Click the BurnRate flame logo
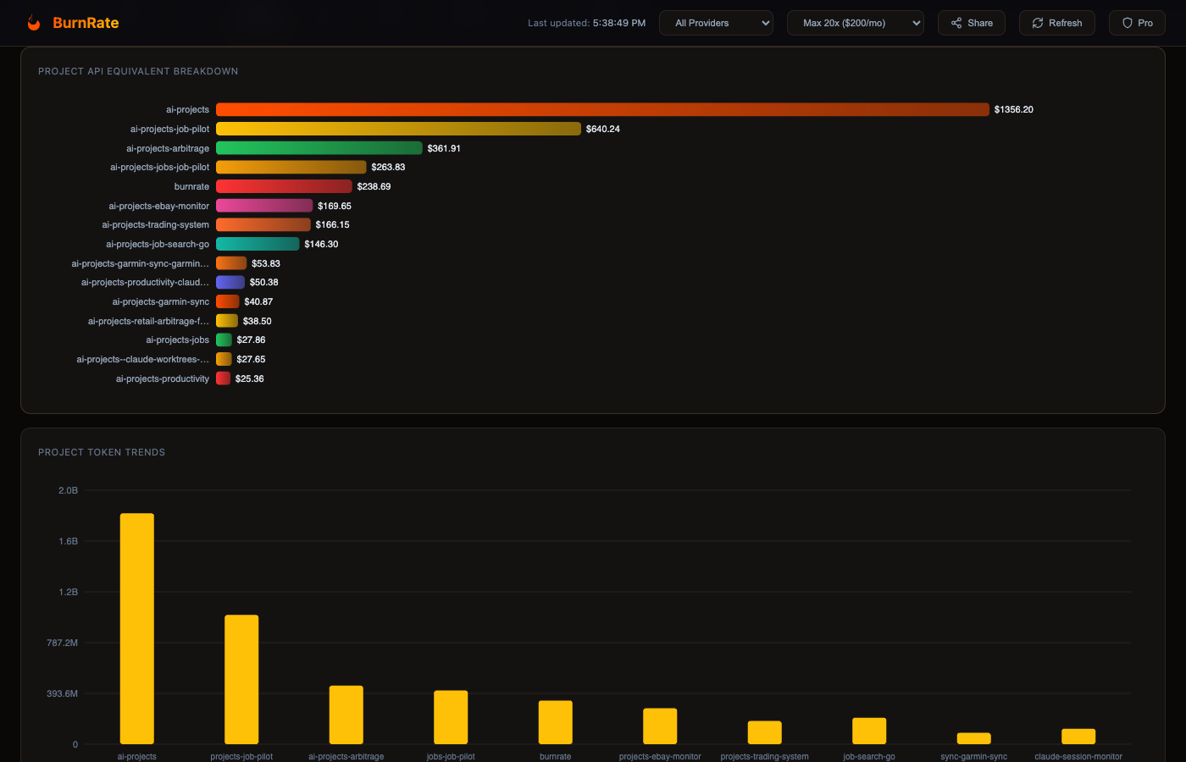This screenshot has height=762, width=1186. click(34, 22)
